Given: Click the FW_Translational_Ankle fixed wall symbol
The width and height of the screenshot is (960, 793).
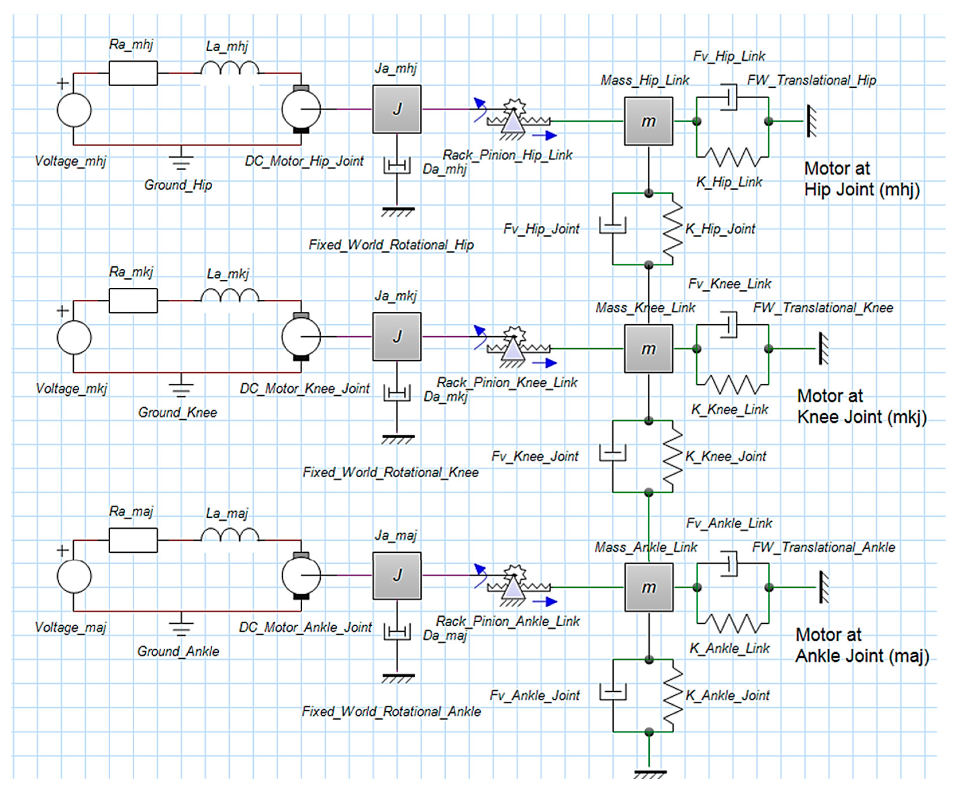Looking at the screenshot, I should coord(823,587).
